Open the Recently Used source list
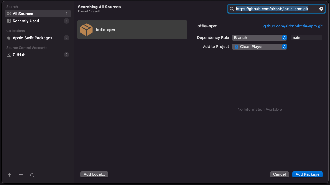Viewport: 330px width, 185px height. (x=38, y=21)
